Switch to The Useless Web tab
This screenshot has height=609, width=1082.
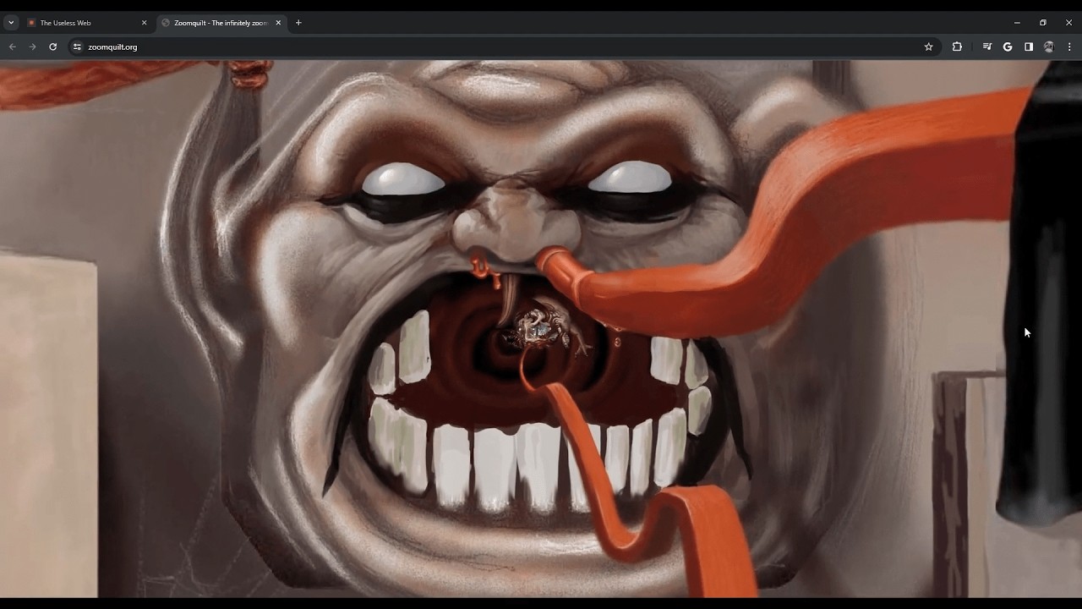(x=88, y=23)
